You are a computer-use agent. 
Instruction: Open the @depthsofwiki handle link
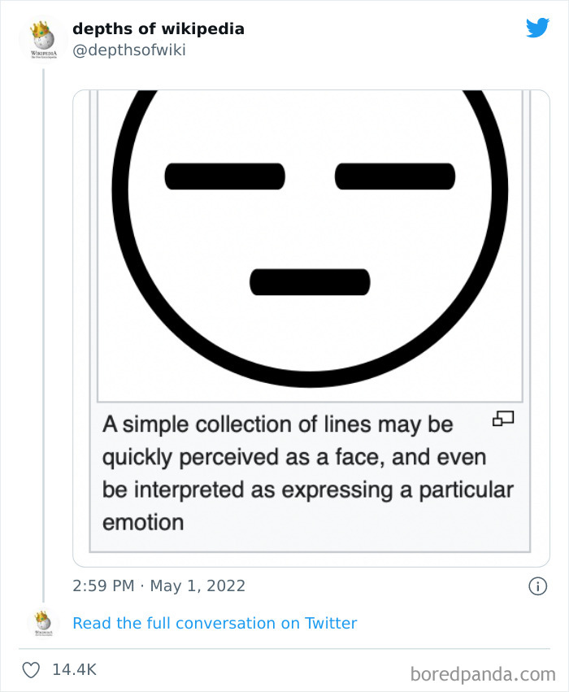[x=128, y=50]
